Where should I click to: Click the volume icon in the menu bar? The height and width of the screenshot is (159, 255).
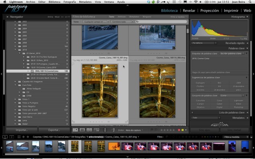pos(200,2)
